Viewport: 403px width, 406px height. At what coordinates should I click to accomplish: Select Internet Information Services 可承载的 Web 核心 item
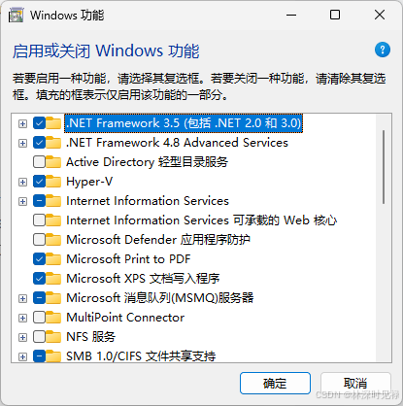[201, 220]
